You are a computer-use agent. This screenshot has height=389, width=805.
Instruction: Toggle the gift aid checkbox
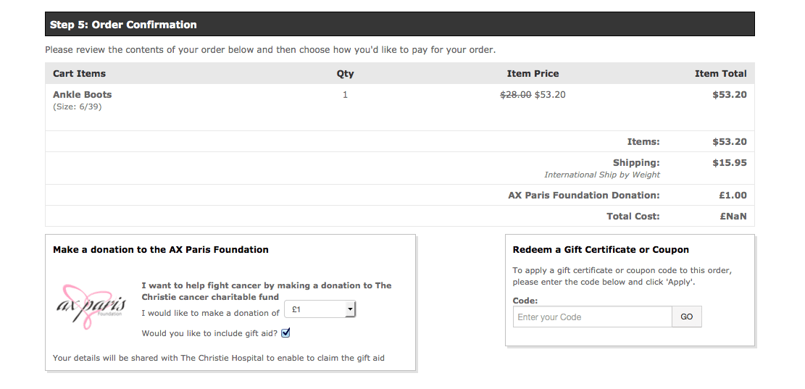point(285,333)
